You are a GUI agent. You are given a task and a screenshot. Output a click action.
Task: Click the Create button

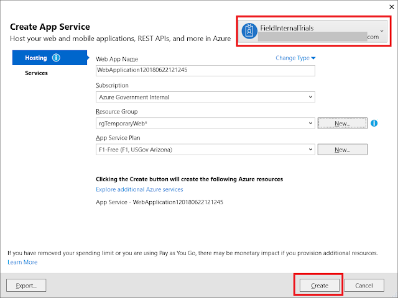click(x=319, y=286)
